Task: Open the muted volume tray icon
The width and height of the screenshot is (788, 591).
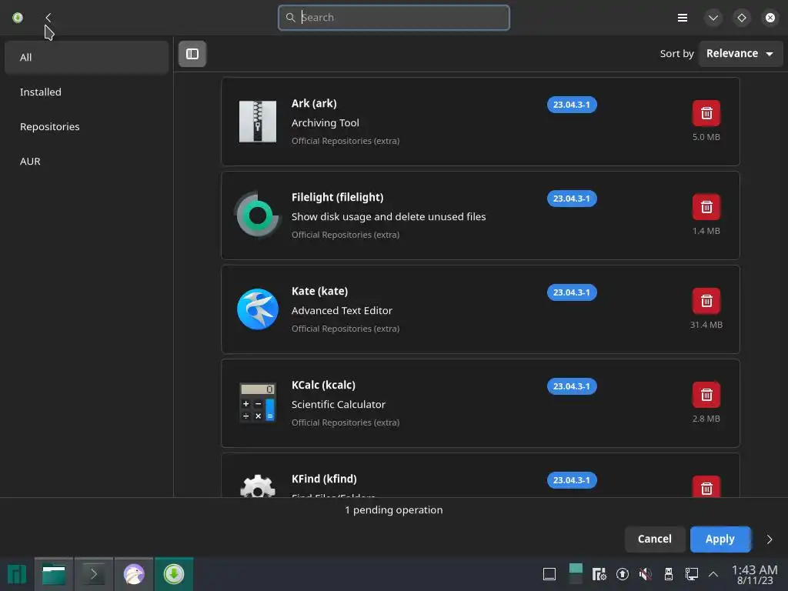Action: click(x=646, y=574)
